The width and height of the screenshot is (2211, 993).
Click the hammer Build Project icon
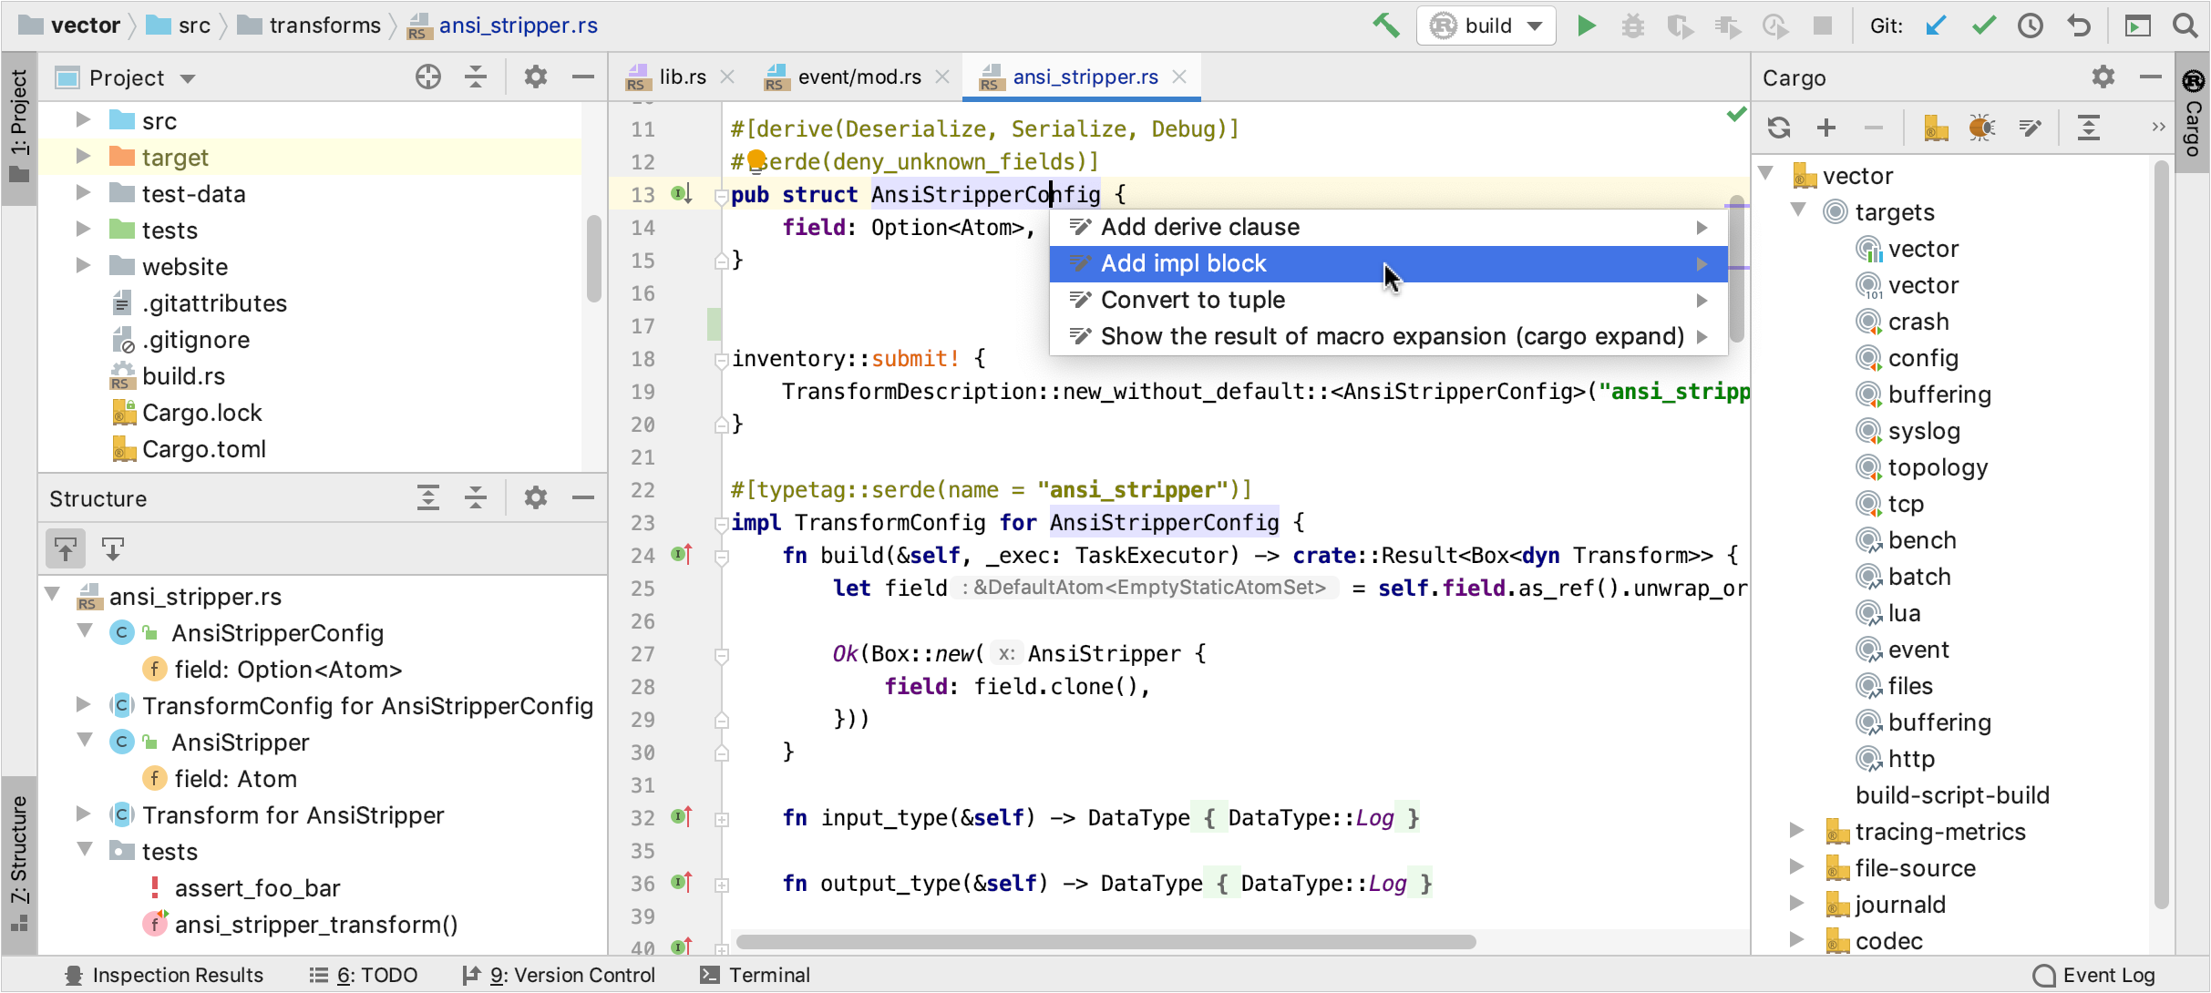pos(1385,26)
